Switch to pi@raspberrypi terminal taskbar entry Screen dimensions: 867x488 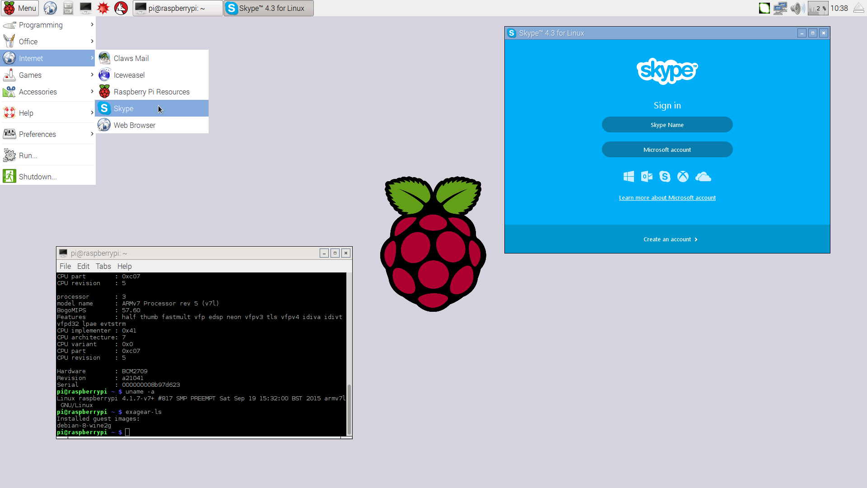coord(177,8)
